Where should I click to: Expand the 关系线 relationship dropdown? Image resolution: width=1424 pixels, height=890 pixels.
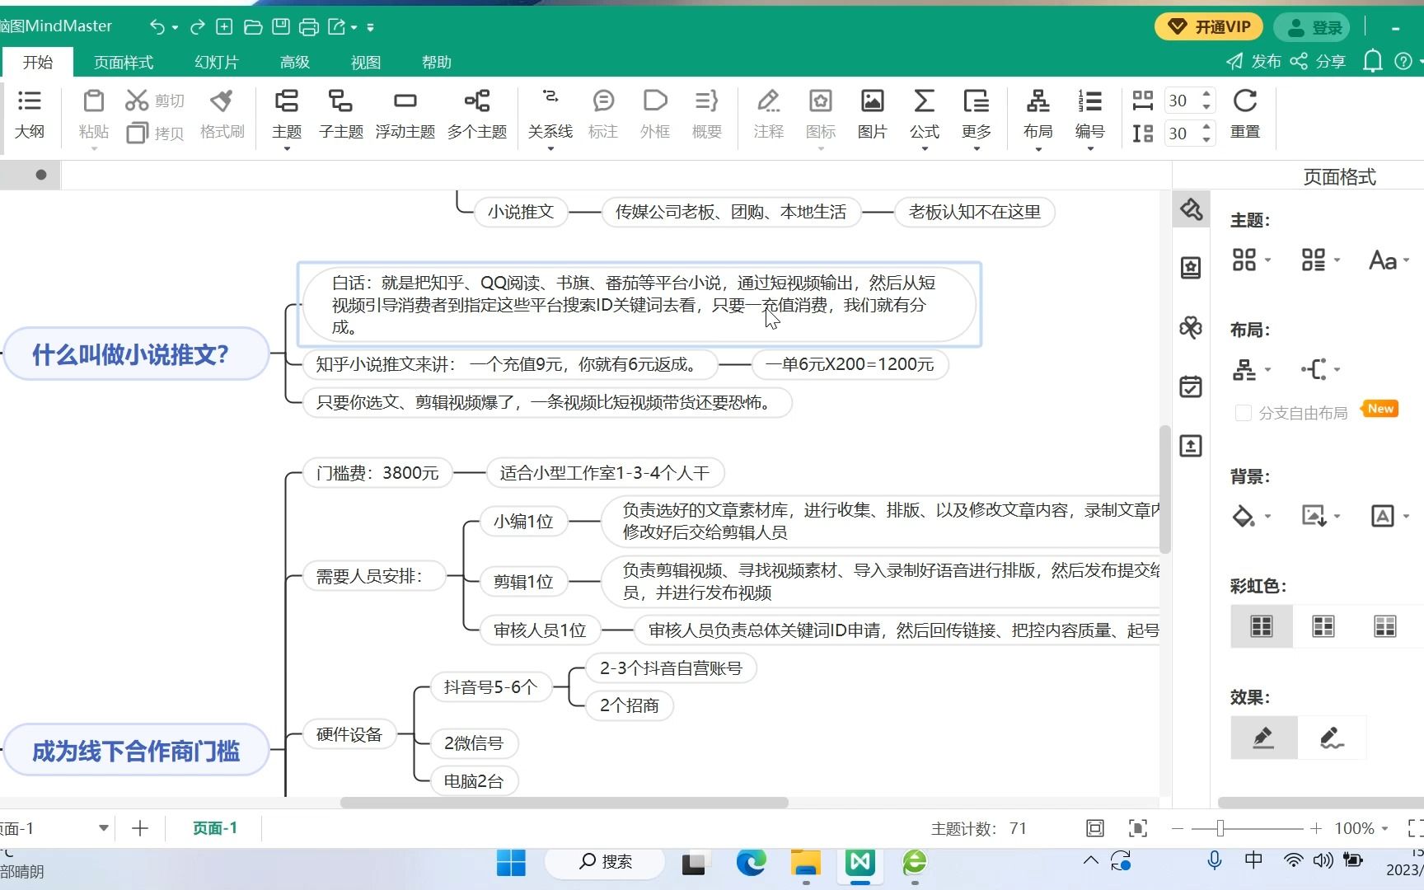point(550,148)
